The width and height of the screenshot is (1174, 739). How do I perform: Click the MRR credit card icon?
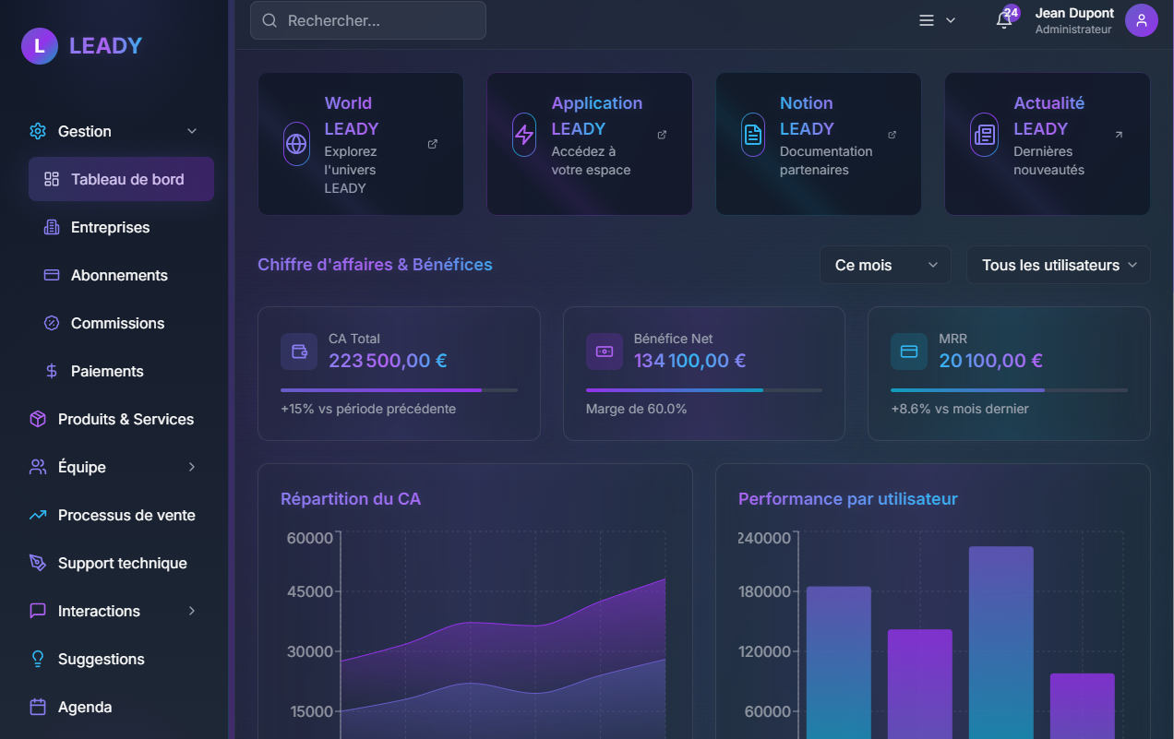click(908, 352)
